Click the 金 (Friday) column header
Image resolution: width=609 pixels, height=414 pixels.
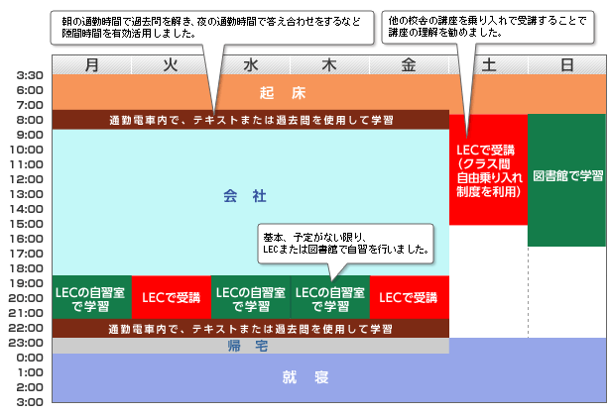(409, 64)
